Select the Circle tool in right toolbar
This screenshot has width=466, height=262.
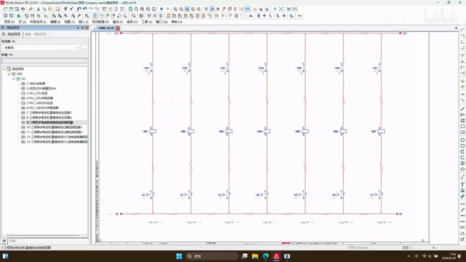[462, 140]
